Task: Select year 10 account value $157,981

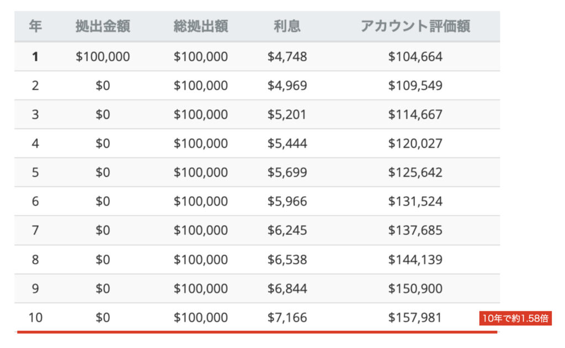Action: [415, 318]
